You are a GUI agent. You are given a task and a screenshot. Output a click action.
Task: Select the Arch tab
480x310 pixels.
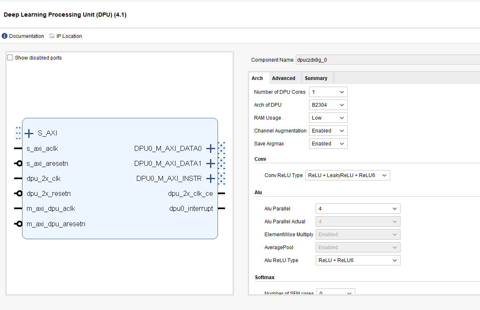click(257, 78)
